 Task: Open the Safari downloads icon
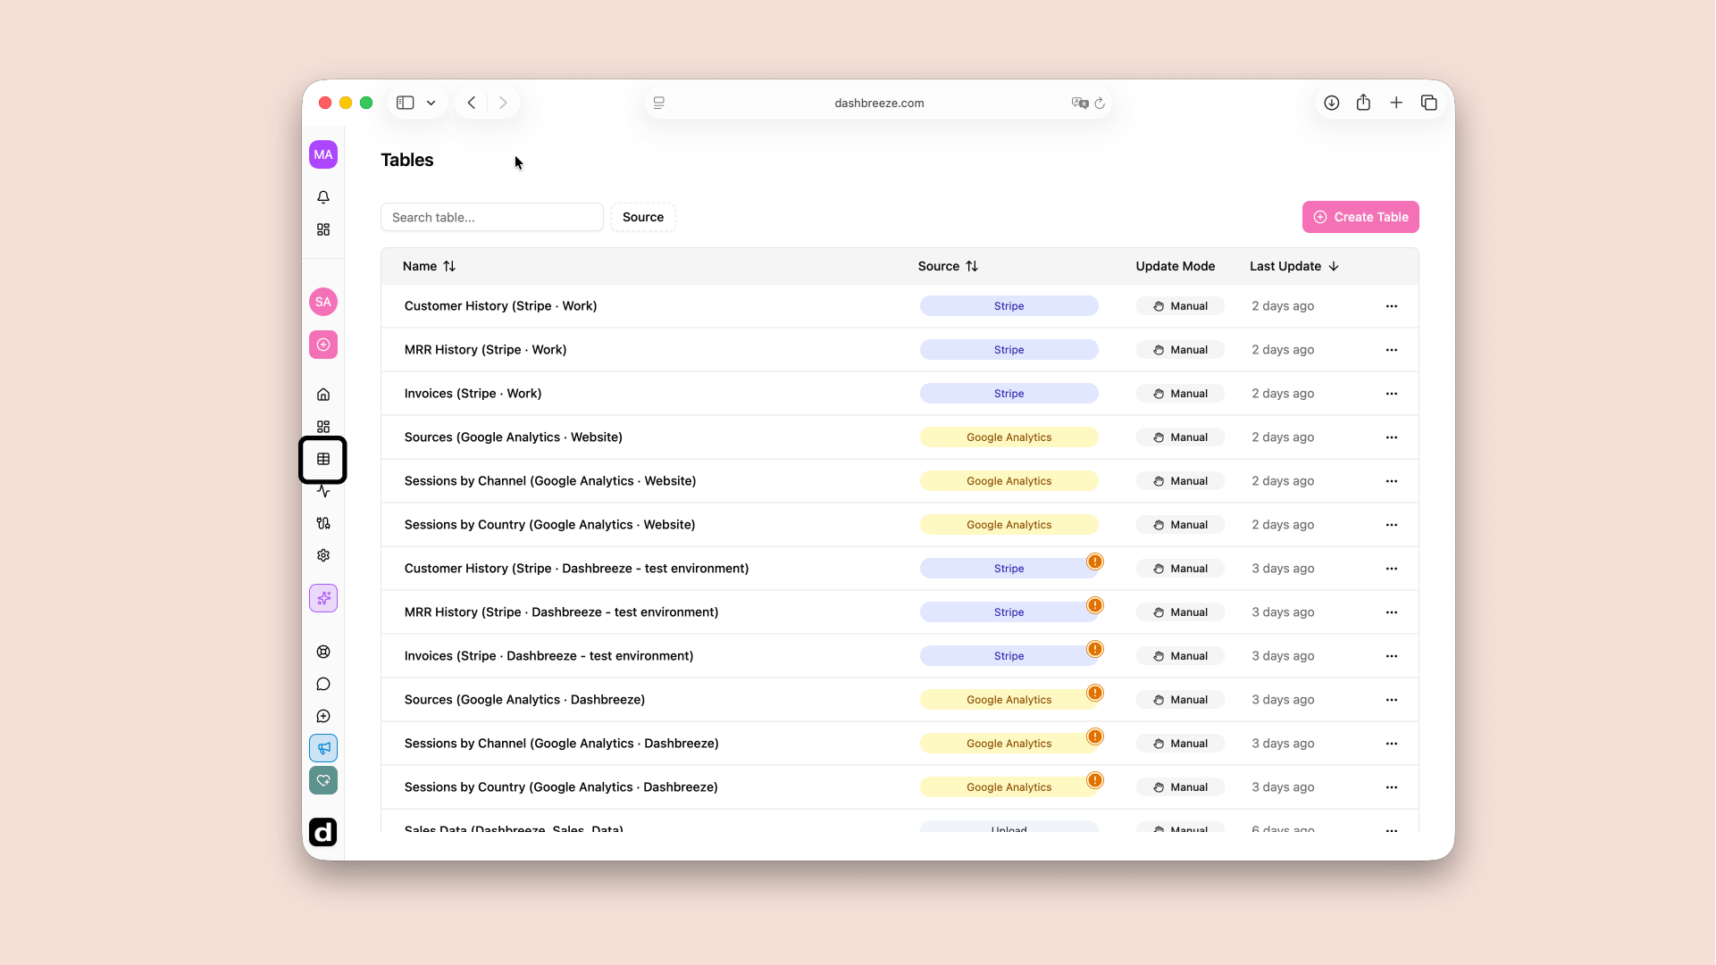(x=1332, y=103)
